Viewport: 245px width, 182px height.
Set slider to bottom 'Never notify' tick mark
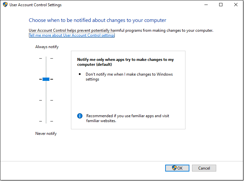(46, 121)
